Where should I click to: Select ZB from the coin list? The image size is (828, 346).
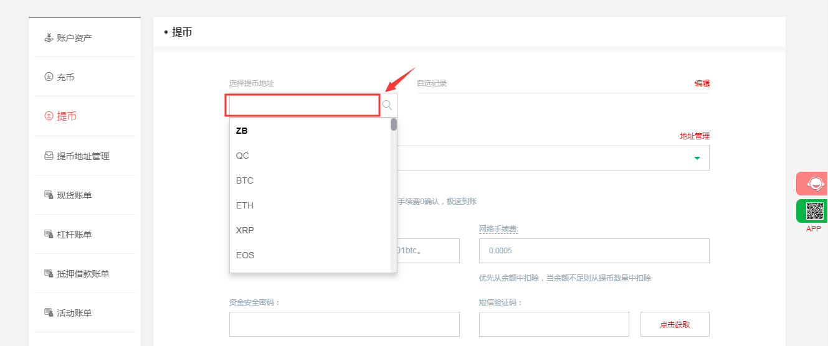242,131
